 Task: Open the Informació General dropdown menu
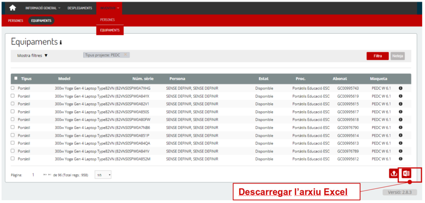(42, 8)
